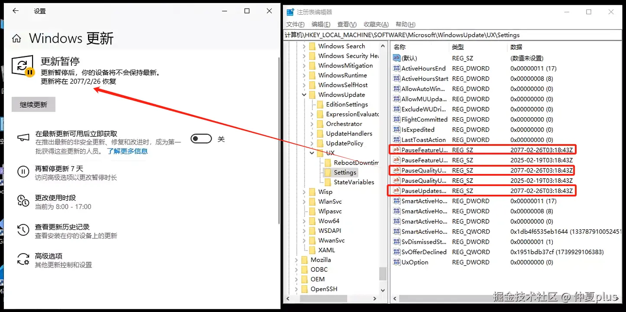
Task: Click the SvOfferDeclined QWORD value icon
Action: pyautogui.click(x=396, y=252)
